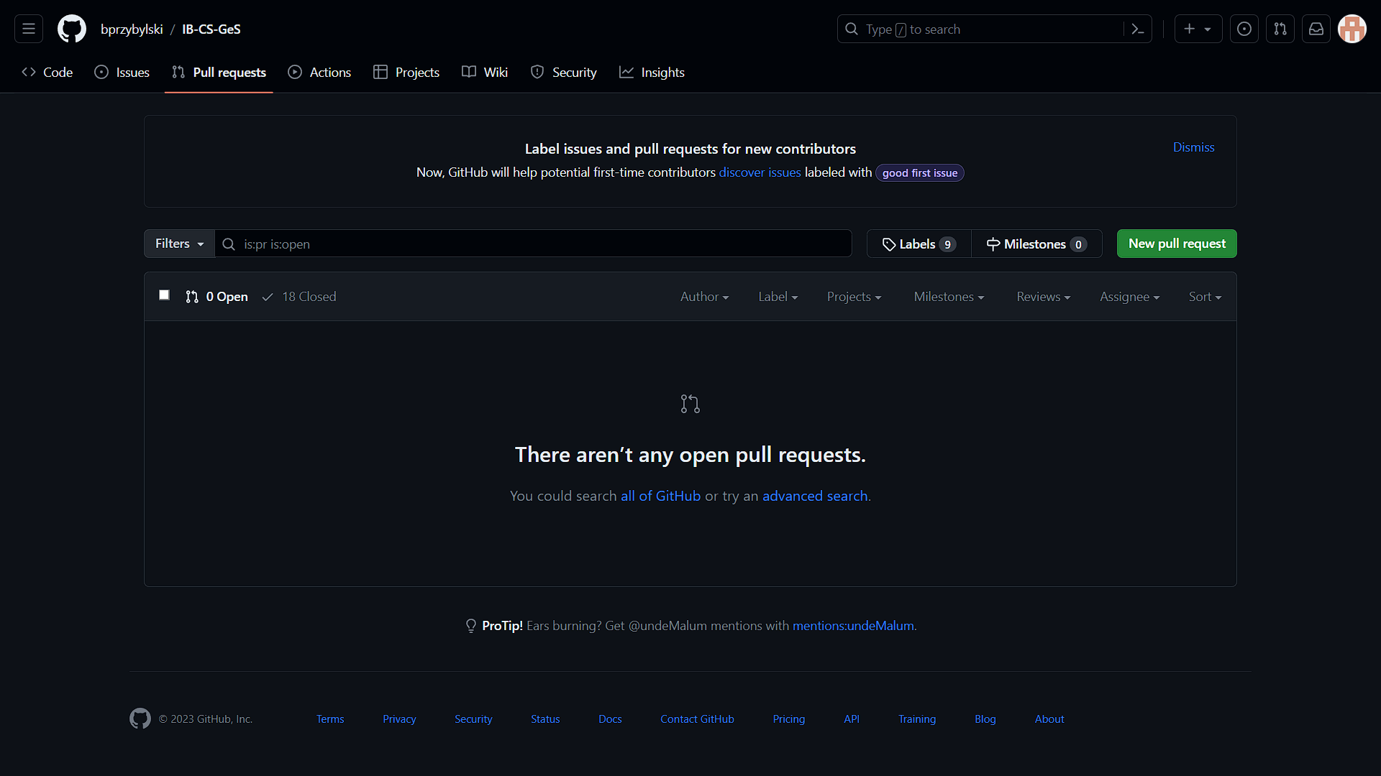The height and width of the screenshot is (776, 1381).
Task: Toggle the select-all pull requests checkbox
Action: 164,295
